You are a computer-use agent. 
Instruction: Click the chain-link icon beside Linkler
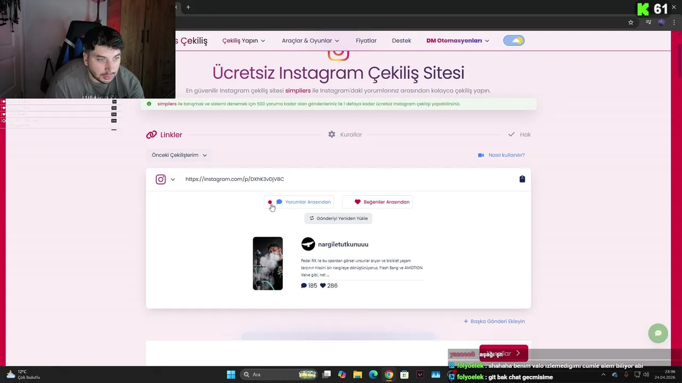click(x=151, y=135)
